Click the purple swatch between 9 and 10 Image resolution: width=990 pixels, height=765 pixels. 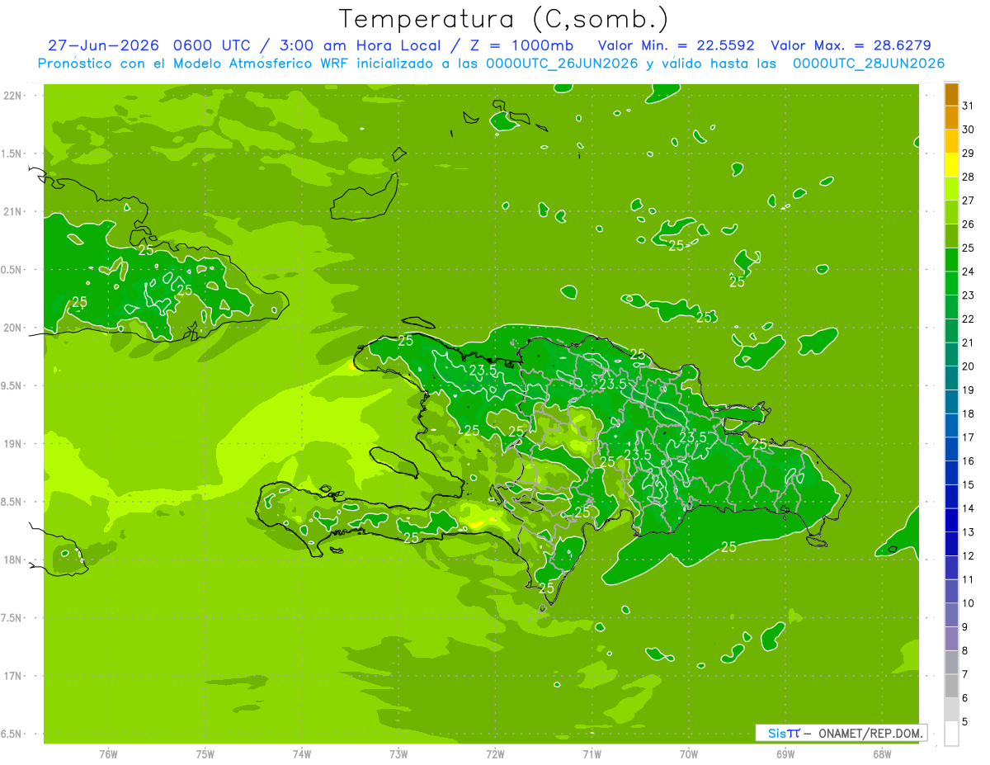click(951, 616)
